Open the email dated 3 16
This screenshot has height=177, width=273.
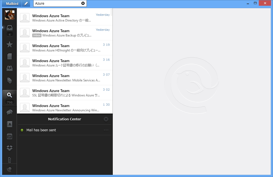[x=65, y=63]
